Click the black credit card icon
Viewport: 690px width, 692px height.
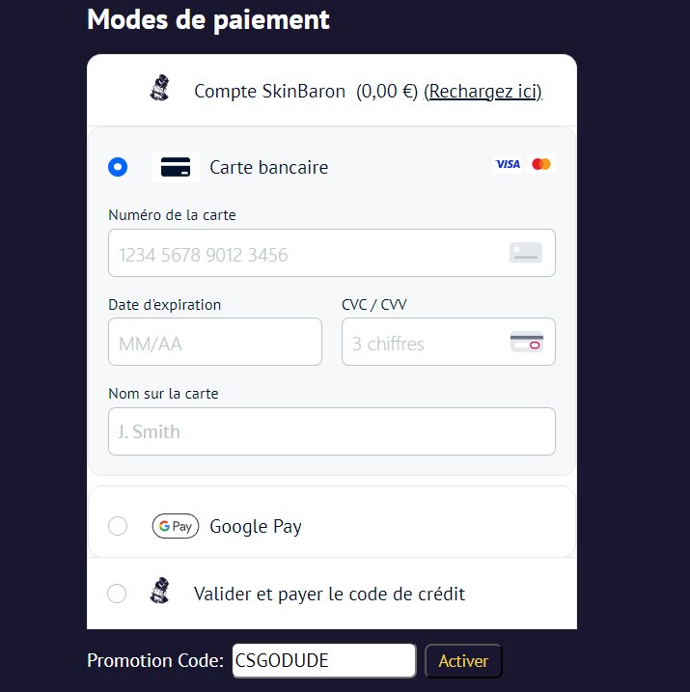coord(176,167)
